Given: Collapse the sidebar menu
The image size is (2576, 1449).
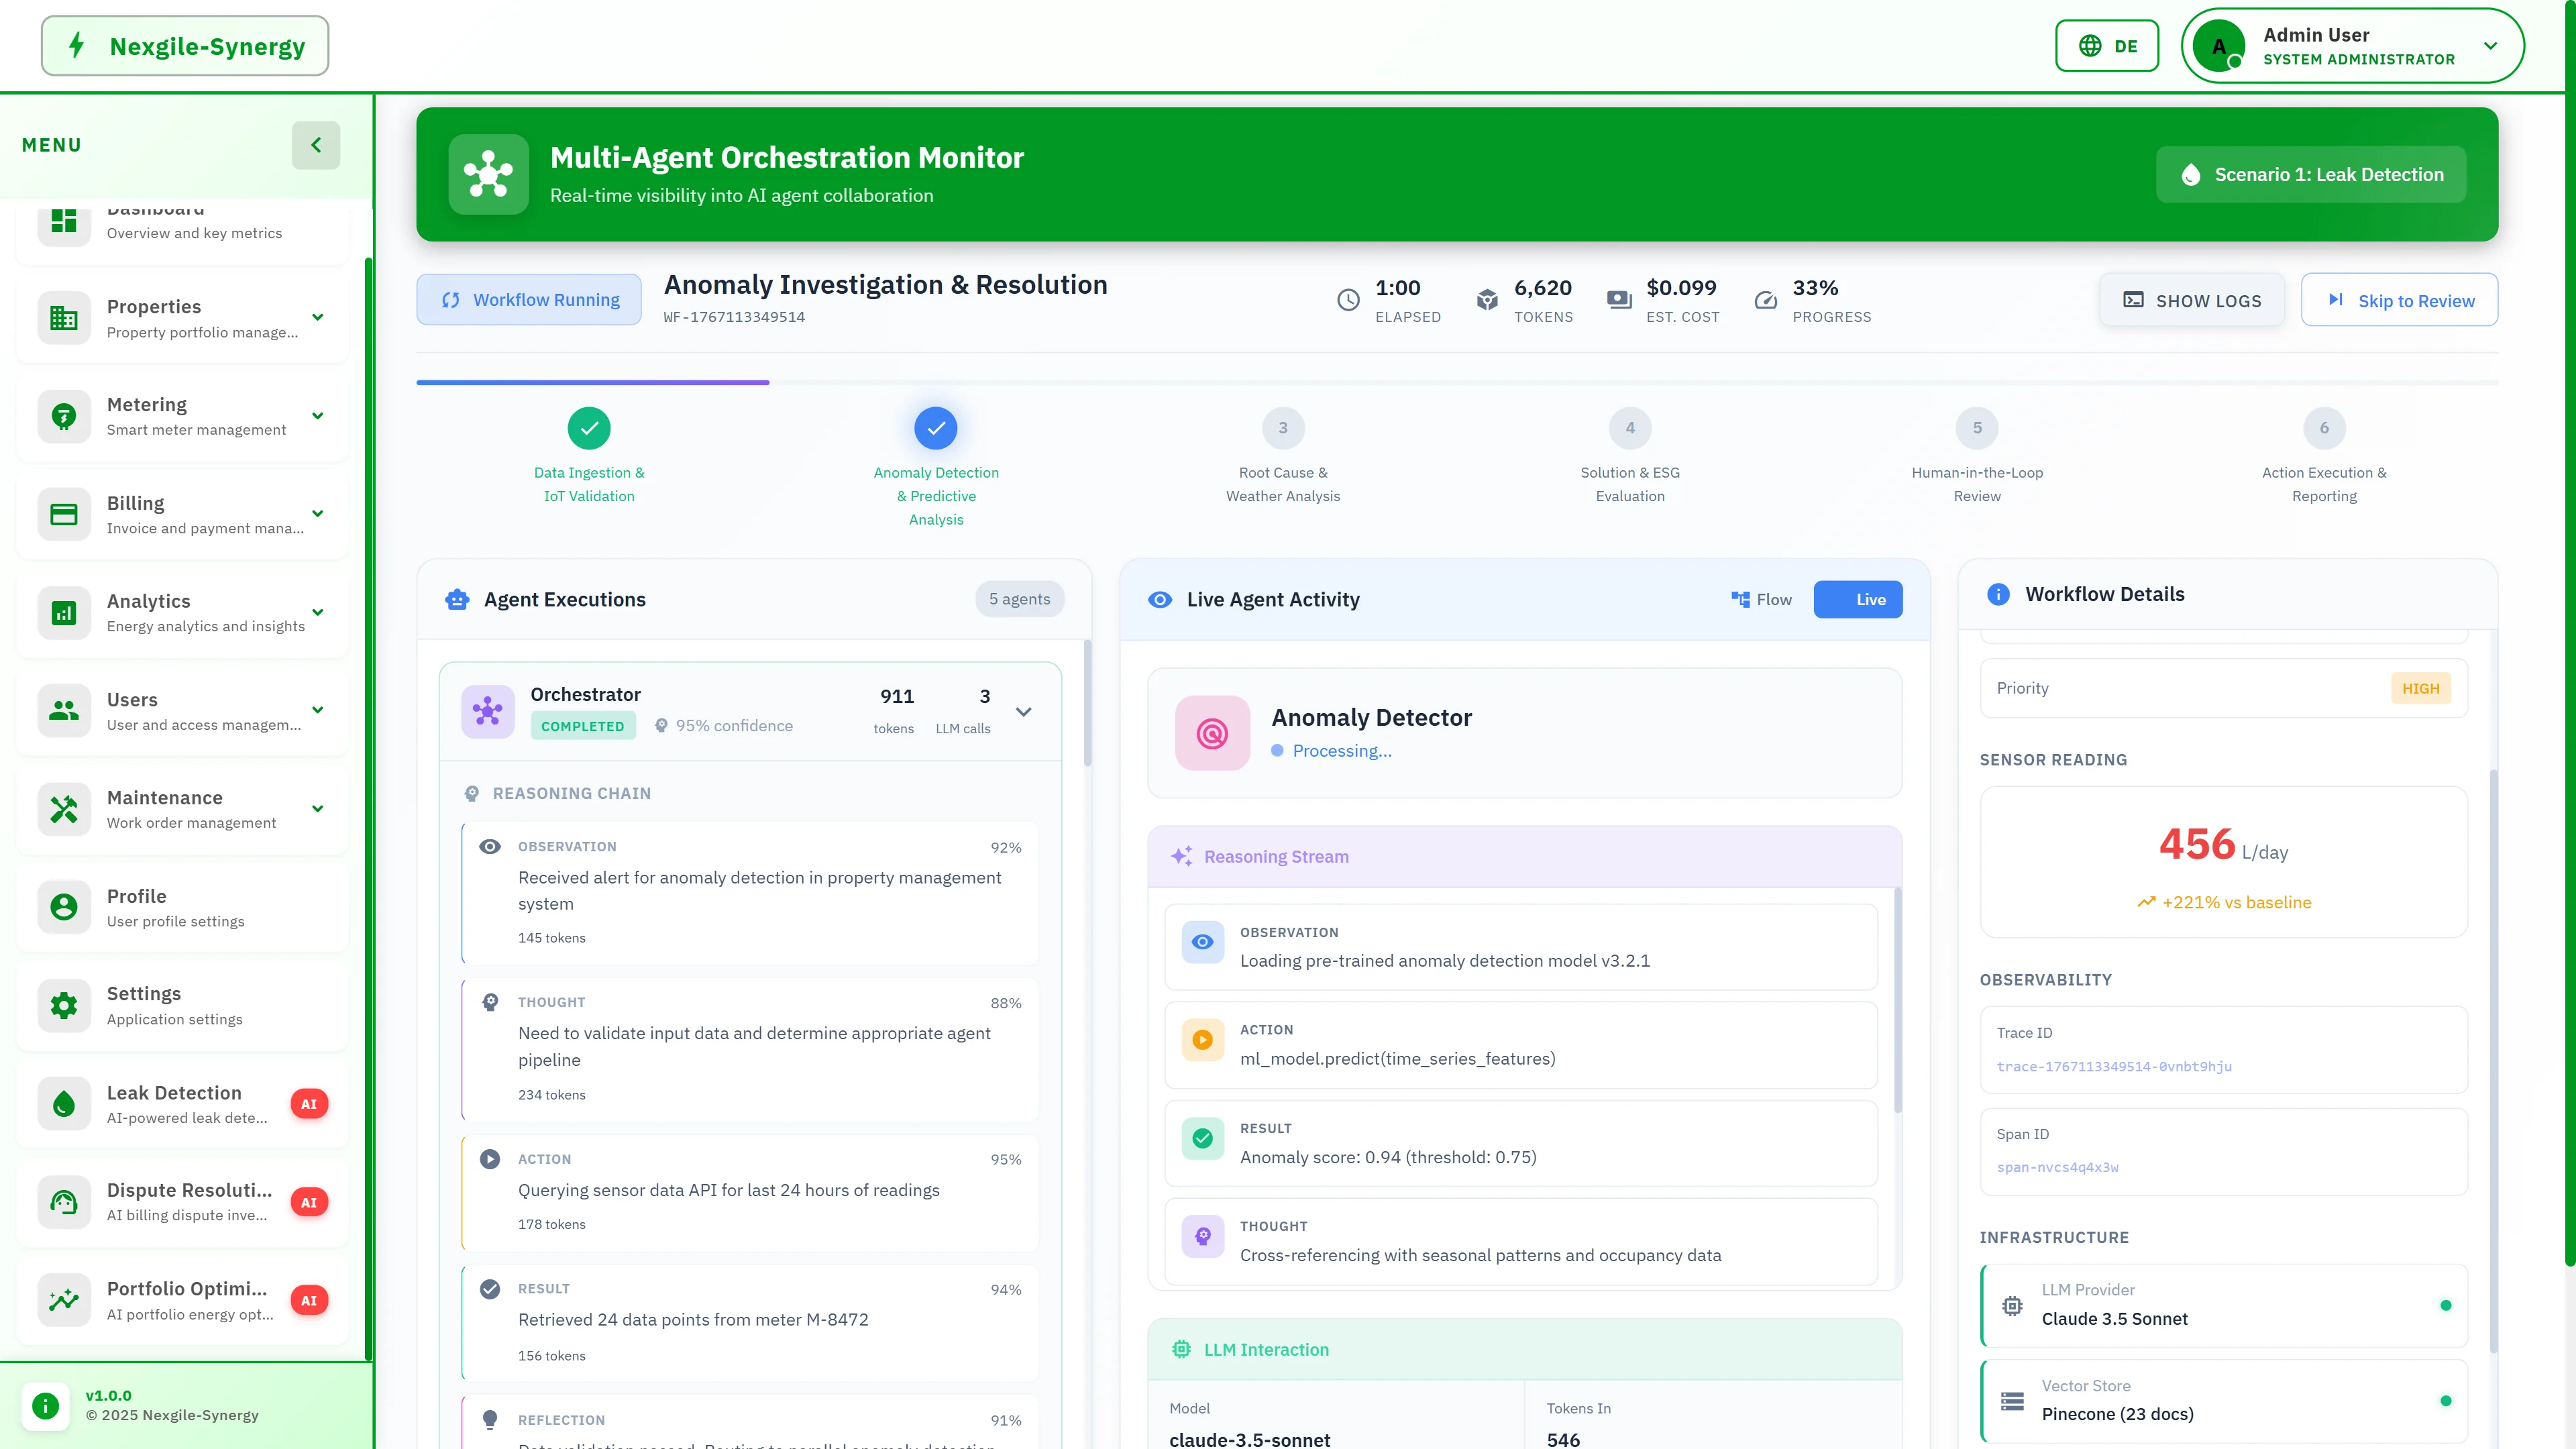Looking at the screenshot, I should click(316, 145).
